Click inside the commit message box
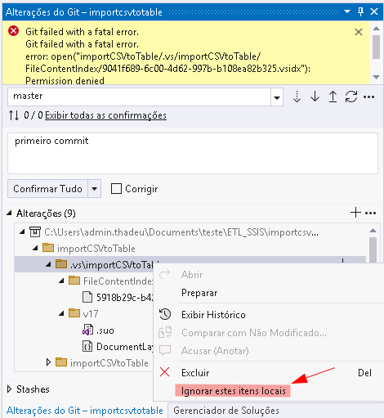384x418 pixels. point(193,153)
